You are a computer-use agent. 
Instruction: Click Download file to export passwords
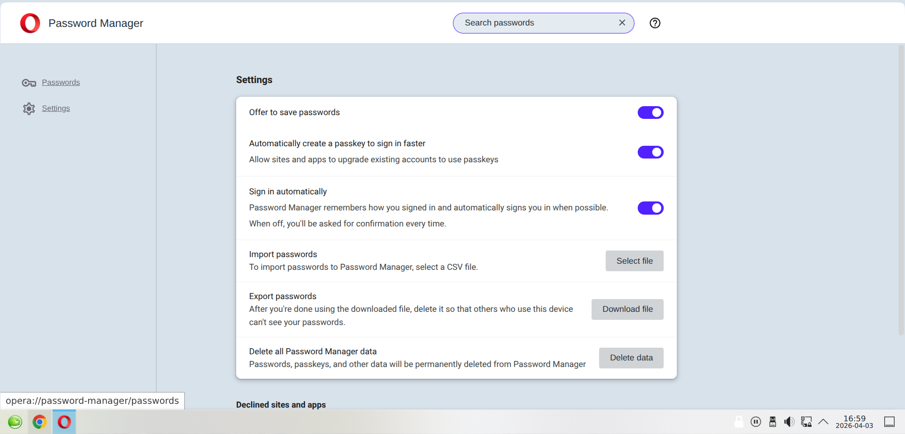pyautogui.click(x=627, y=309)
